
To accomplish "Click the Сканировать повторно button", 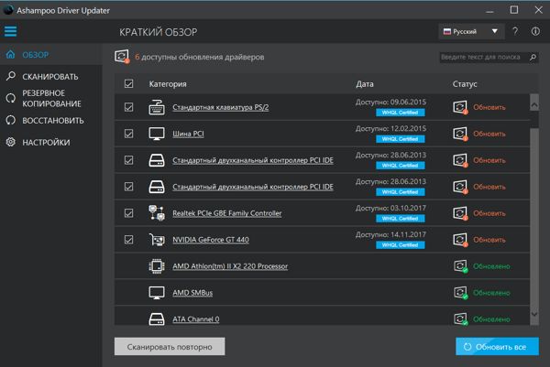I will click(x=169, y=347).
